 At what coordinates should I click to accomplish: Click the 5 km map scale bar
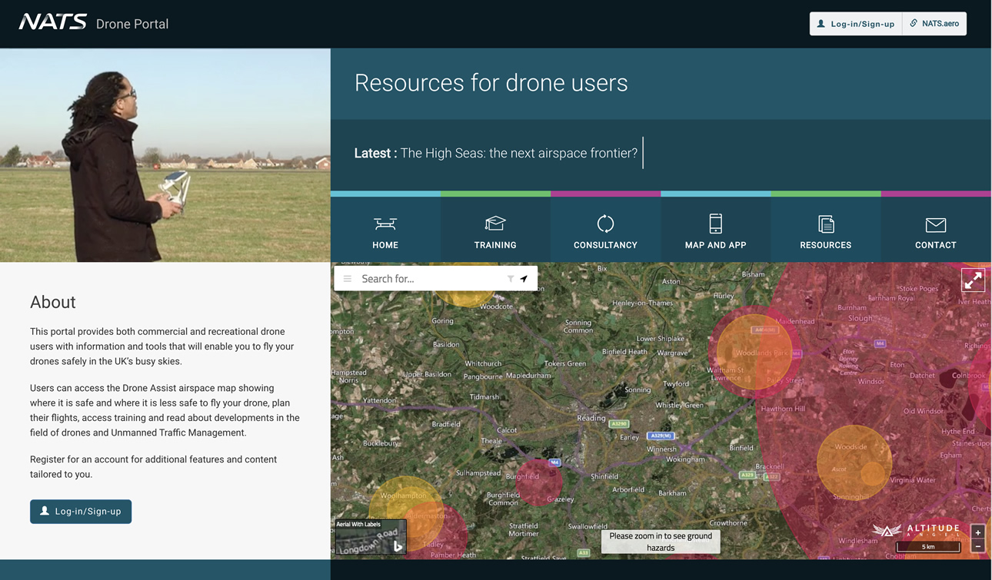point(928,547)
